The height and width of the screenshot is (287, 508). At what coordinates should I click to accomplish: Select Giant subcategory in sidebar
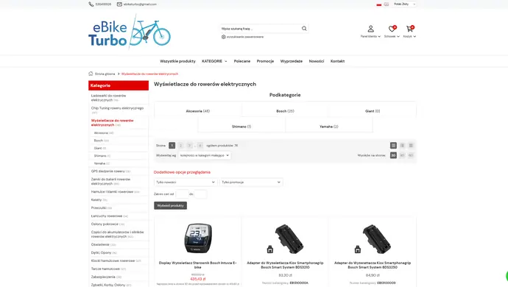coord(100,148)
